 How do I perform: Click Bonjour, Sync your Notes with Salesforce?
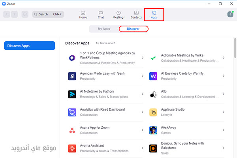182,146
